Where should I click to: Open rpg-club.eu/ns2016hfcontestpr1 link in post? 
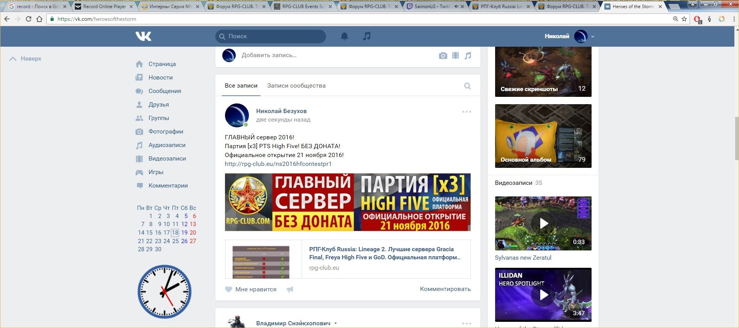click(278, 164)
